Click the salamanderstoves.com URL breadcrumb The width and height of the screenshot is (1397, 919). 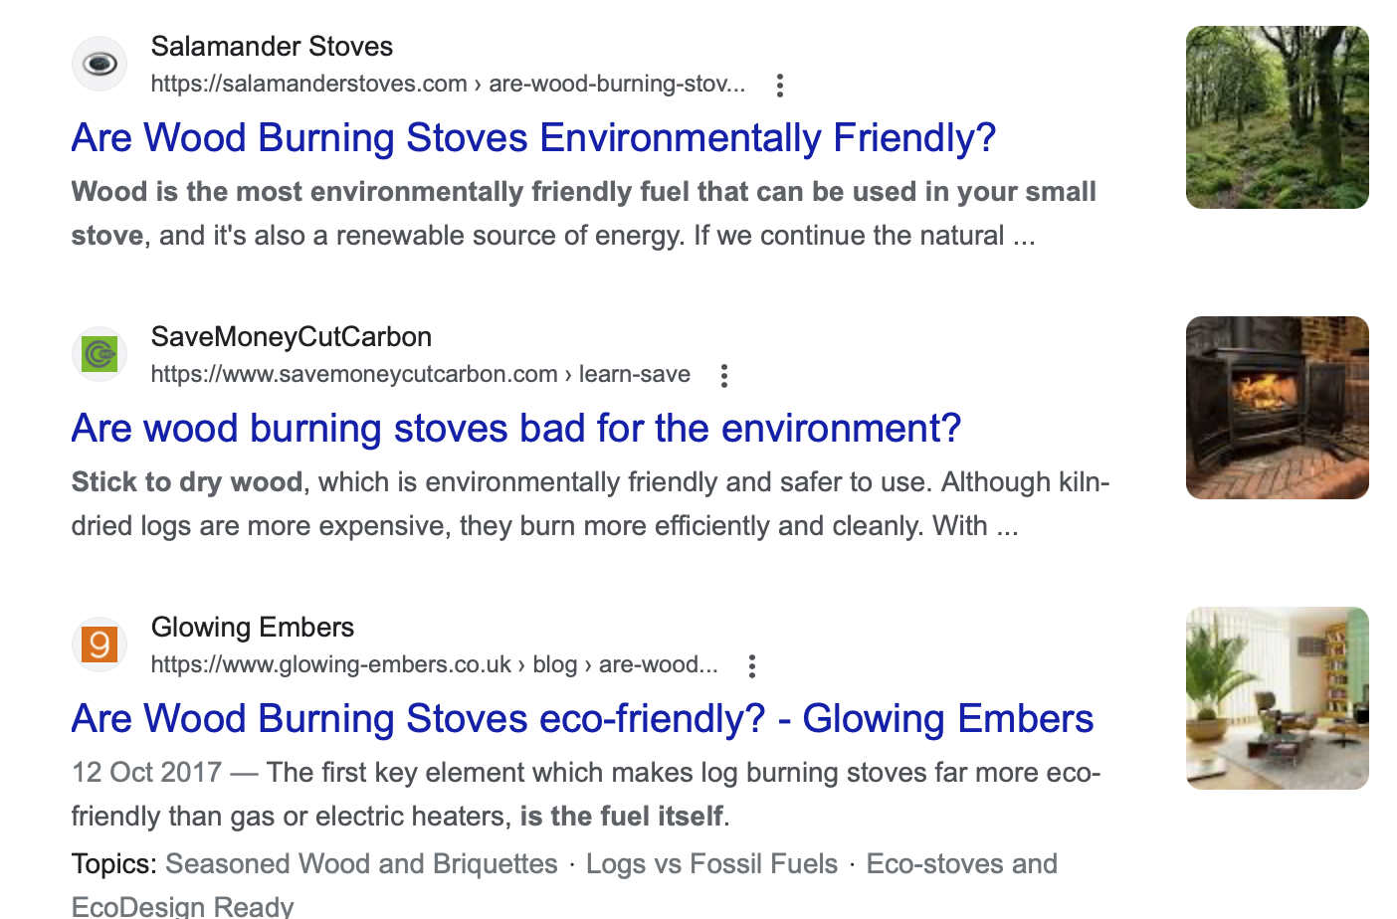[x=448, y=85]
